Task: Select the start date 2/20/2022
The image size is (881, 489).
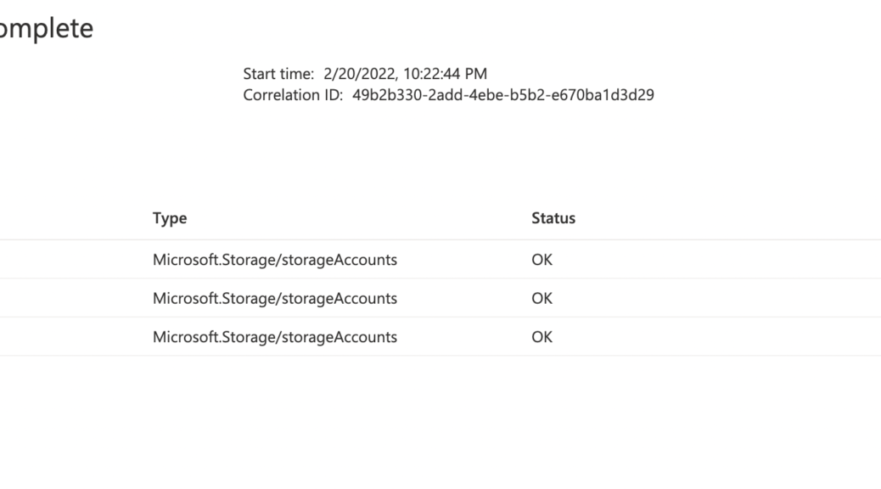Action: 359,74
